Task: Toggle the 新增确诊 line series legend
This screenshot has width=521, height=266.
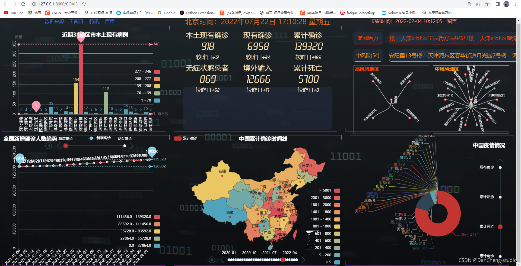Action: tap(99, 138)
